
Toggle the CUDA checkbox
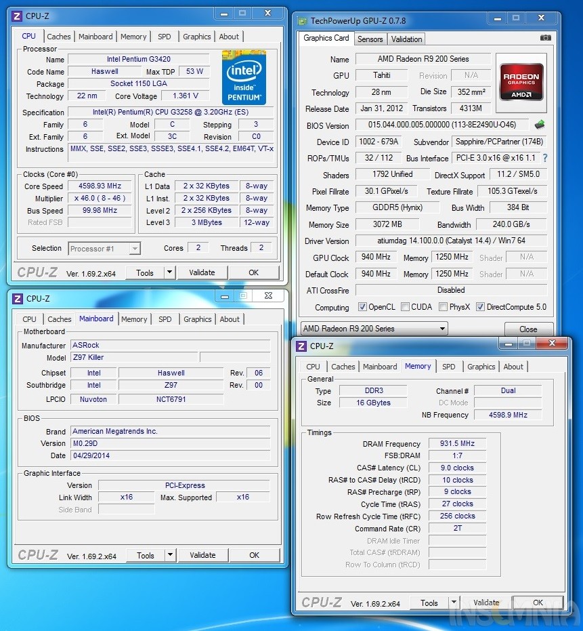pyautogui.click(x=405, y=307)
